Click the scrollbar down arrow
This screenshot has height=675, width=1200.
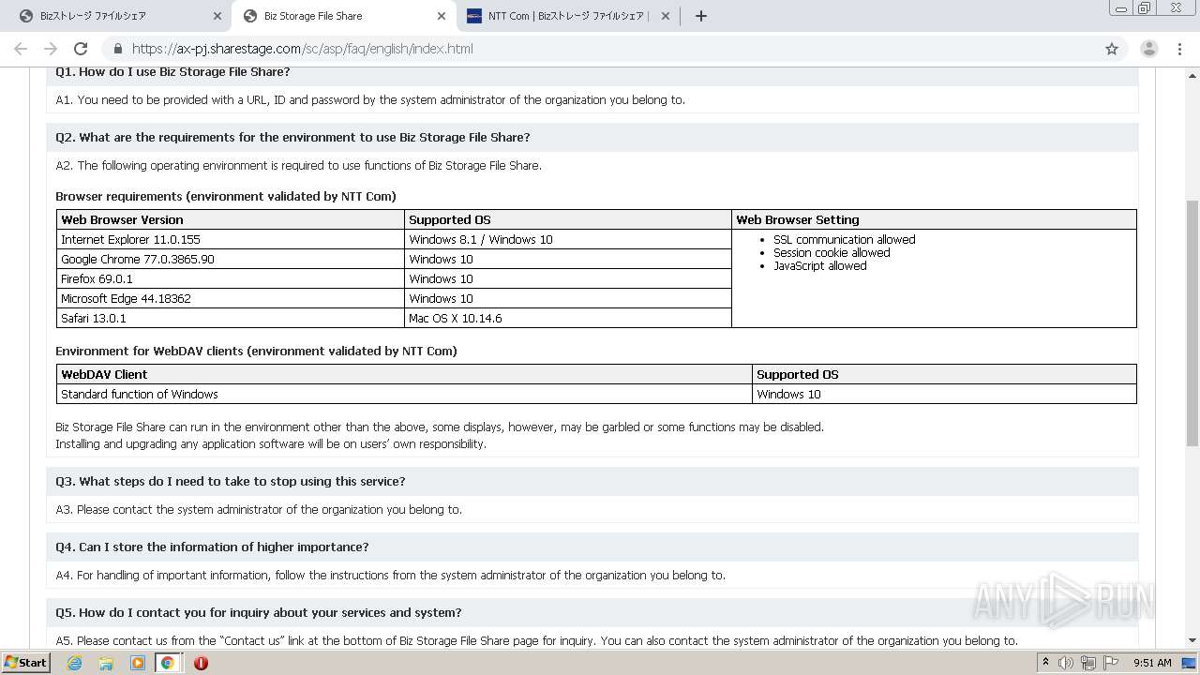1192,640
